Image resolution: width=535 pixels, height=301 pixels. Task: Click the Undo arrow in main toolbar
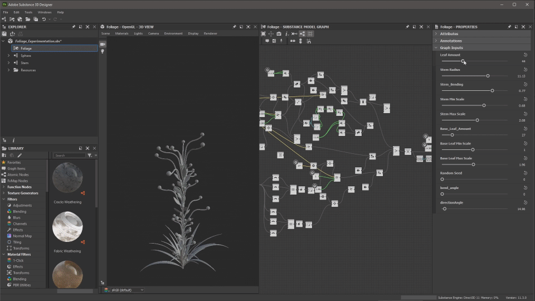tap(43, 20)
